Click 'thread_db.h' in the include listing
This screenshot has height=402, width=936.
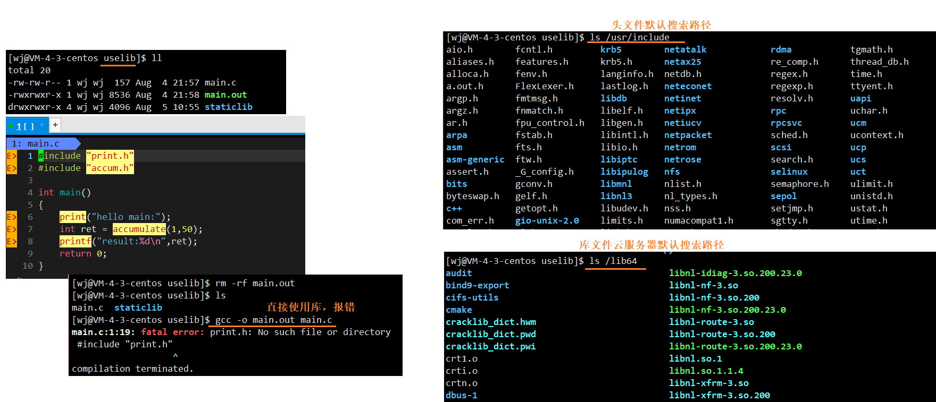click(880, 62)
